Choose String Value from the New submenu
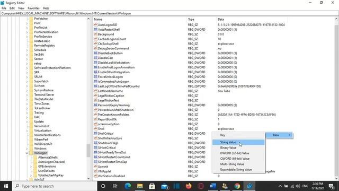The image size is (339, 191). point(238,142)
